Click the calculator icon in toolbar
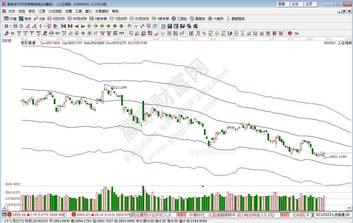Screen dimensions: 353x223 [169, 26]
